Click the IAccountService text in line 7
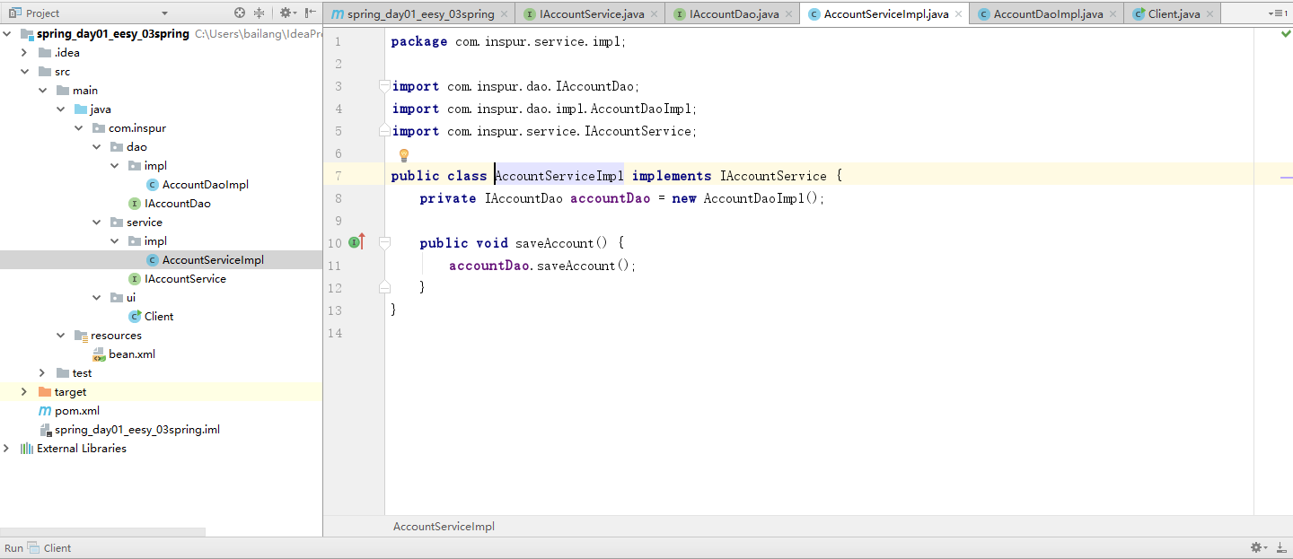 coord(773,176)
